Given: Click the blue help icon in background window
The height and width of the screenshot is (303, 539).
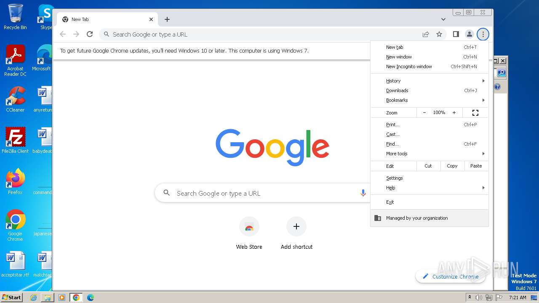Looking at the screenshot, I should [497, 87].
